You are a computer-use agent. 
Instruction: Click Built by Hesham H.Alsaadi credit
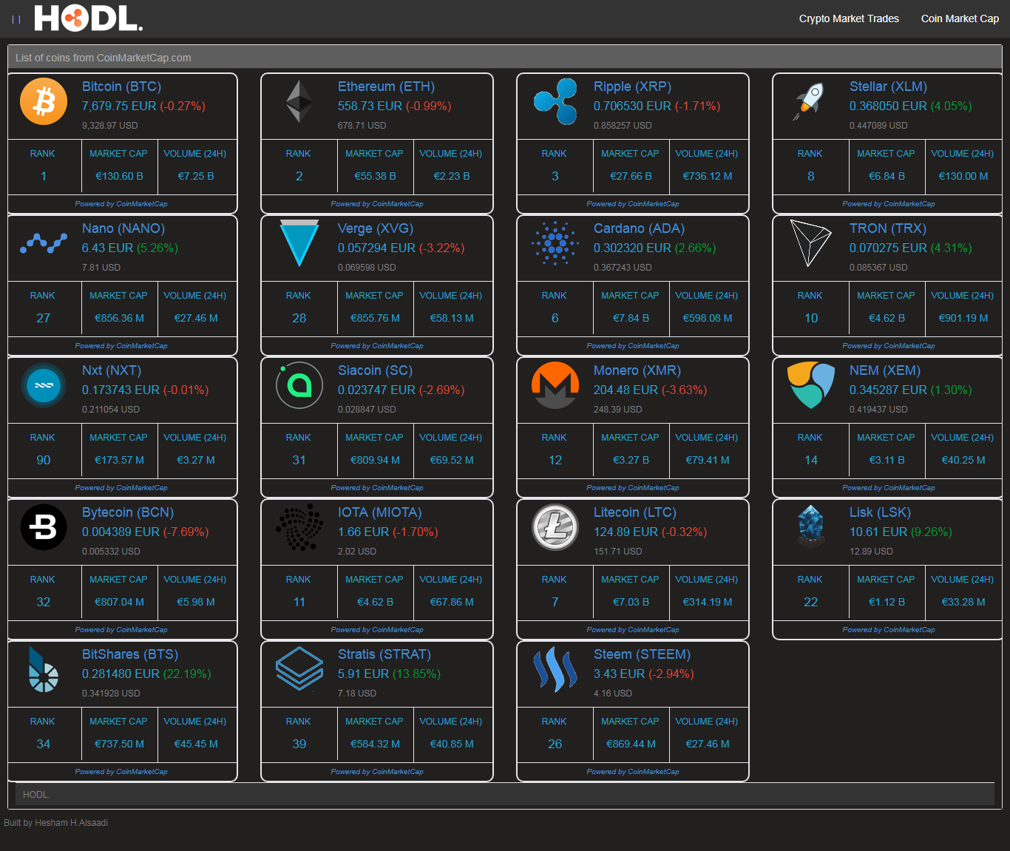[x=56, y=823]
